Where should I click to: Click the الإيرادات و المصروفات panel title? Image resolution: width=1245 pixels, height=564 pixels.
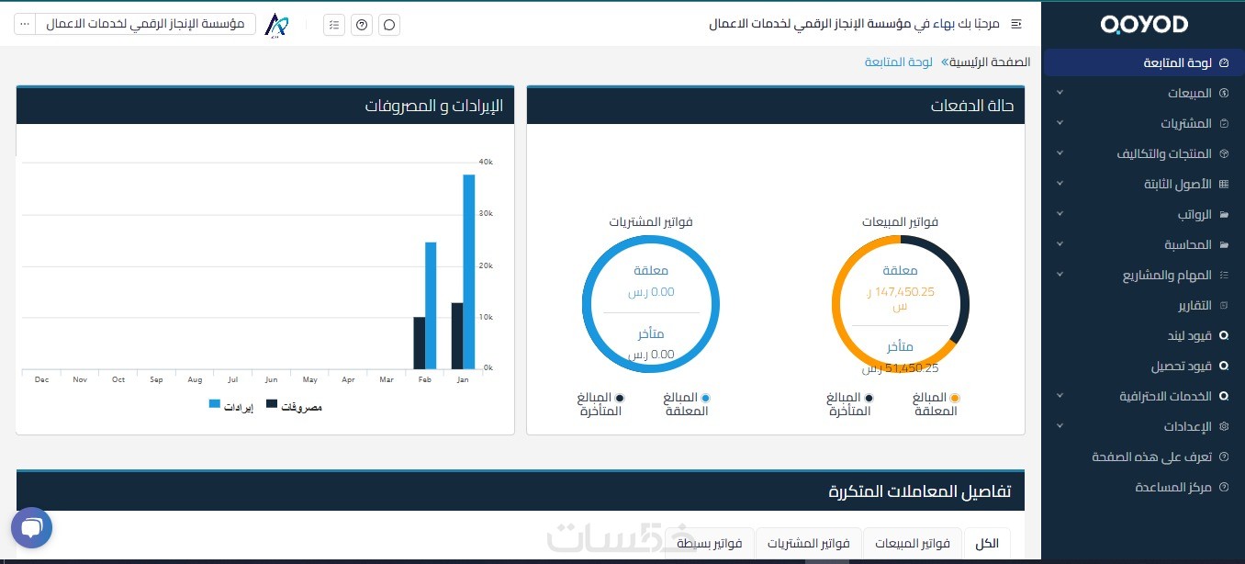(x=434, y=106)
